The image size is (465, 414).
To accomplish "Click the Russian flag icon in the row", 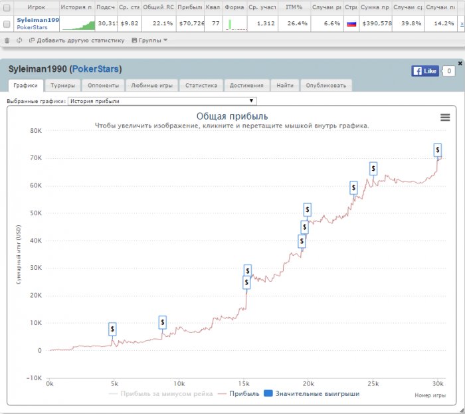I will tap(351, 24).
